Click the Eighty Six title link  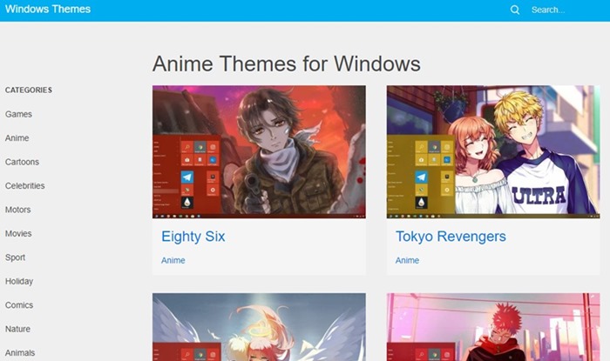click(x=193, y=237)
